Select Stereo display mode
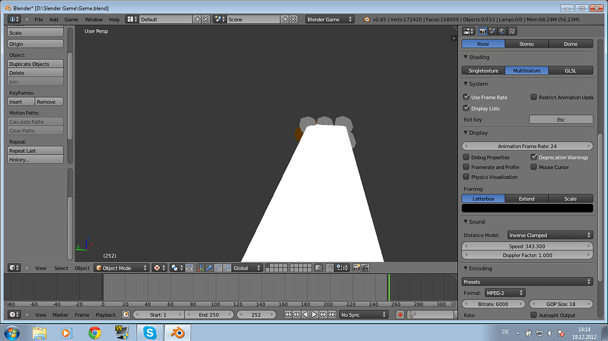608x341 pixels. pos(527,44)
